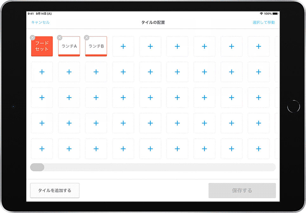The image size is (306, 213).
Task: Click the Wi-Fi icon in the status bar
Action: point(262,14)
